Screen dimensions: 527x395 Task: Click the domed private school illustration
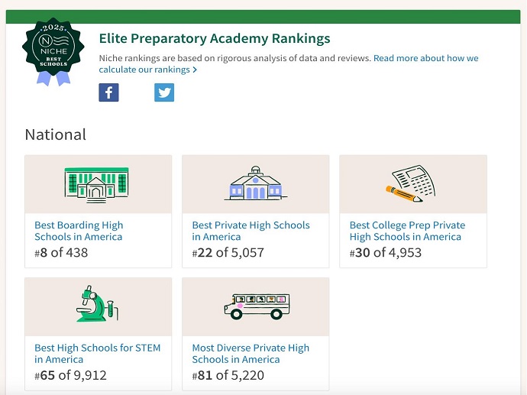(255, 184)
